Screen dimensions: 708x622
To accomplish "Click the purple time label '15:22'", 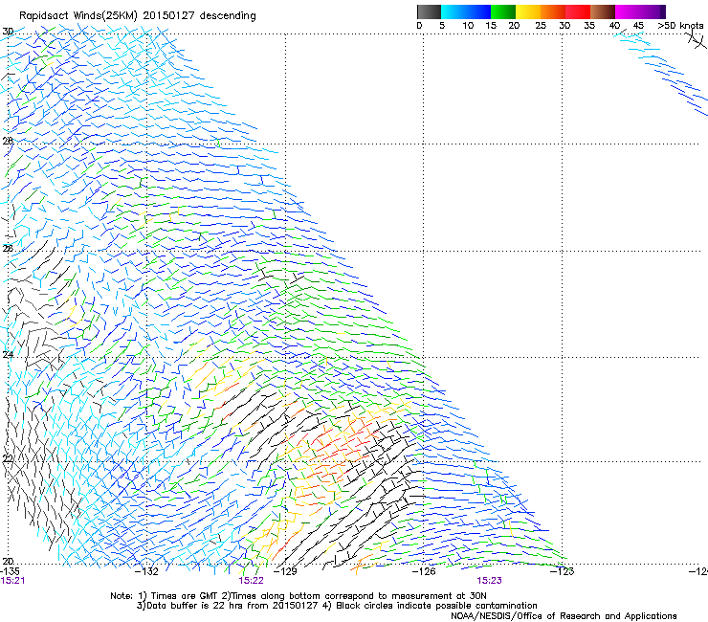I will tap(251, 581).
